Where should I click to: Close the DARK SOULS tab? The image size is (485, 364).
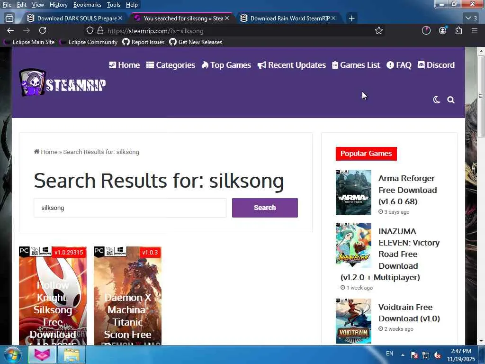click(x=120, y=18)
